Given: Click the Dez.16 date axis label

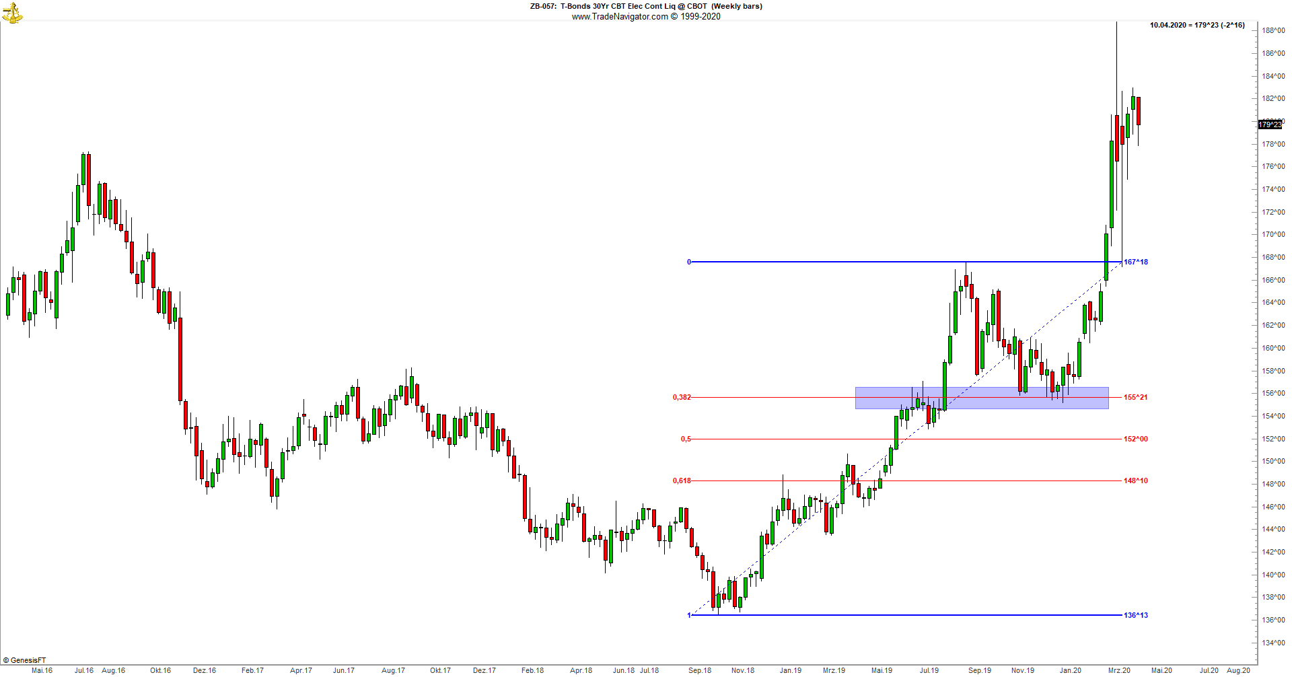Looking at the screenshot, I should click(205, 670).
